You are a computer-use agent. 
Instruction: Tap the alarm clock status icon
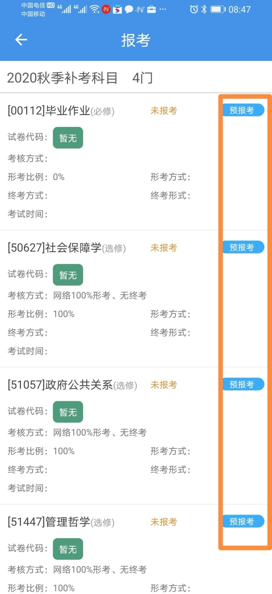pyautogui.click(x=194, y=9)
